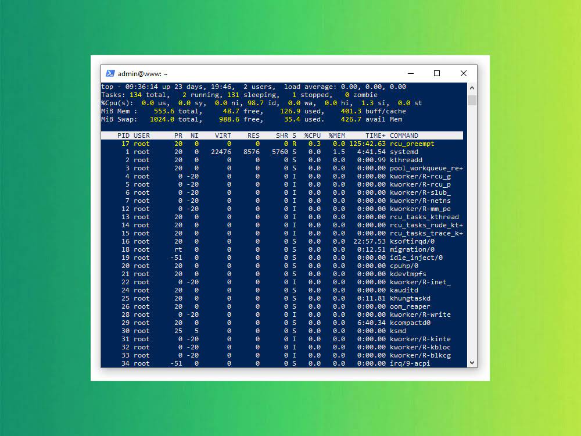Click the 125:42.63 TIME+ value

(x=367, y=144)
